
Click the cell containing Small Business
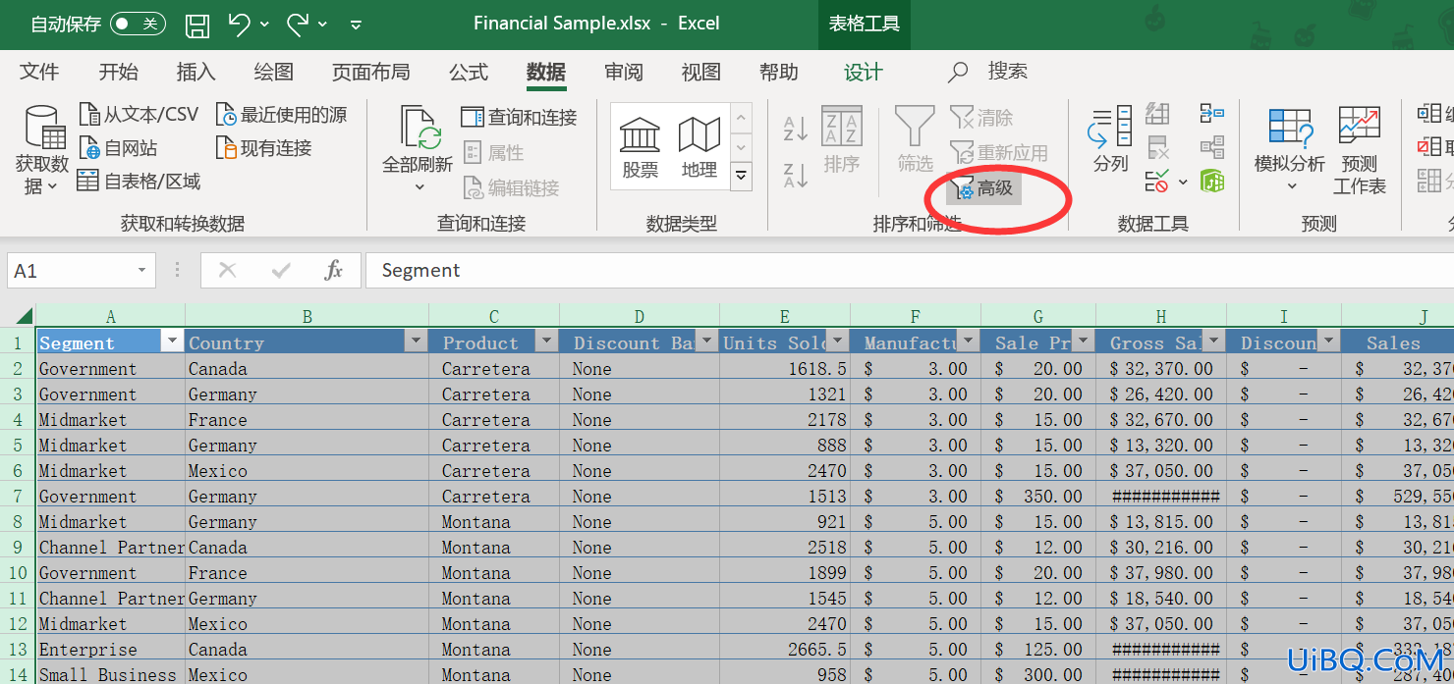110,674
